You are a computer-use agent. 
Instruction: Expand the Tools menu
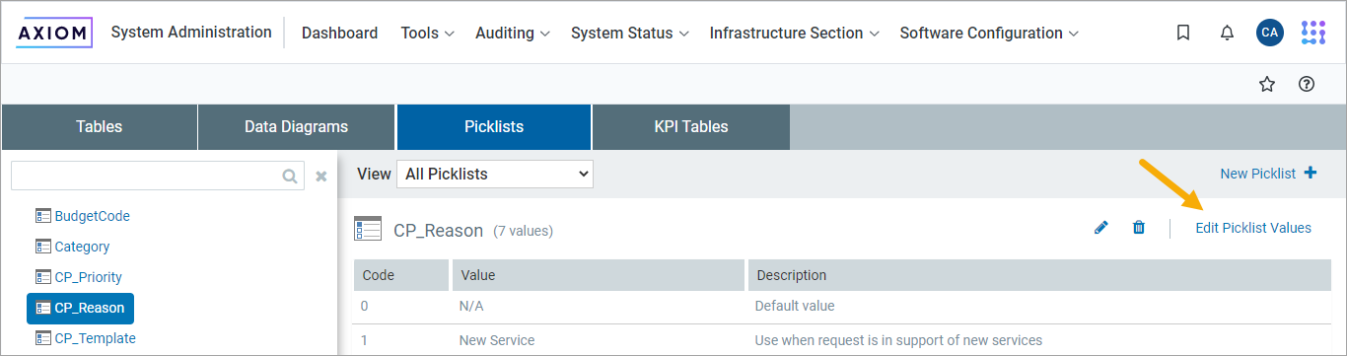(x=427, y=33)
